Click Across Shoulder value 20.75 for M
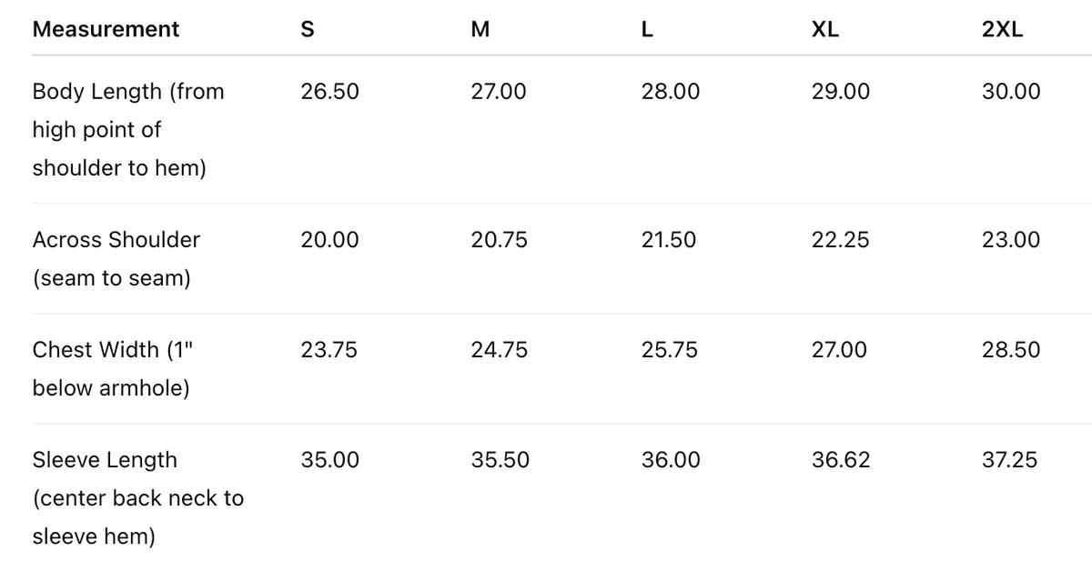 [x=500, y=240]
